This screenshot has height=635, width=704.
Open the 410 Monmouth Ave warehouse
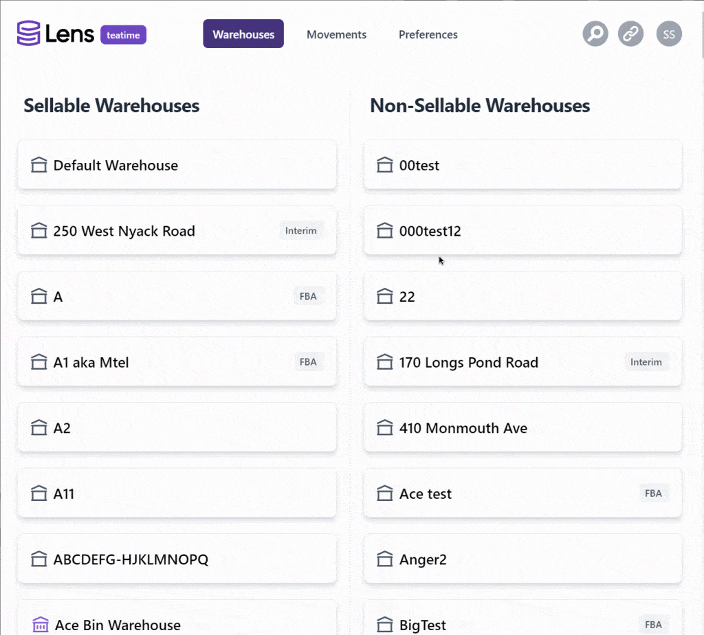point(522,427)
